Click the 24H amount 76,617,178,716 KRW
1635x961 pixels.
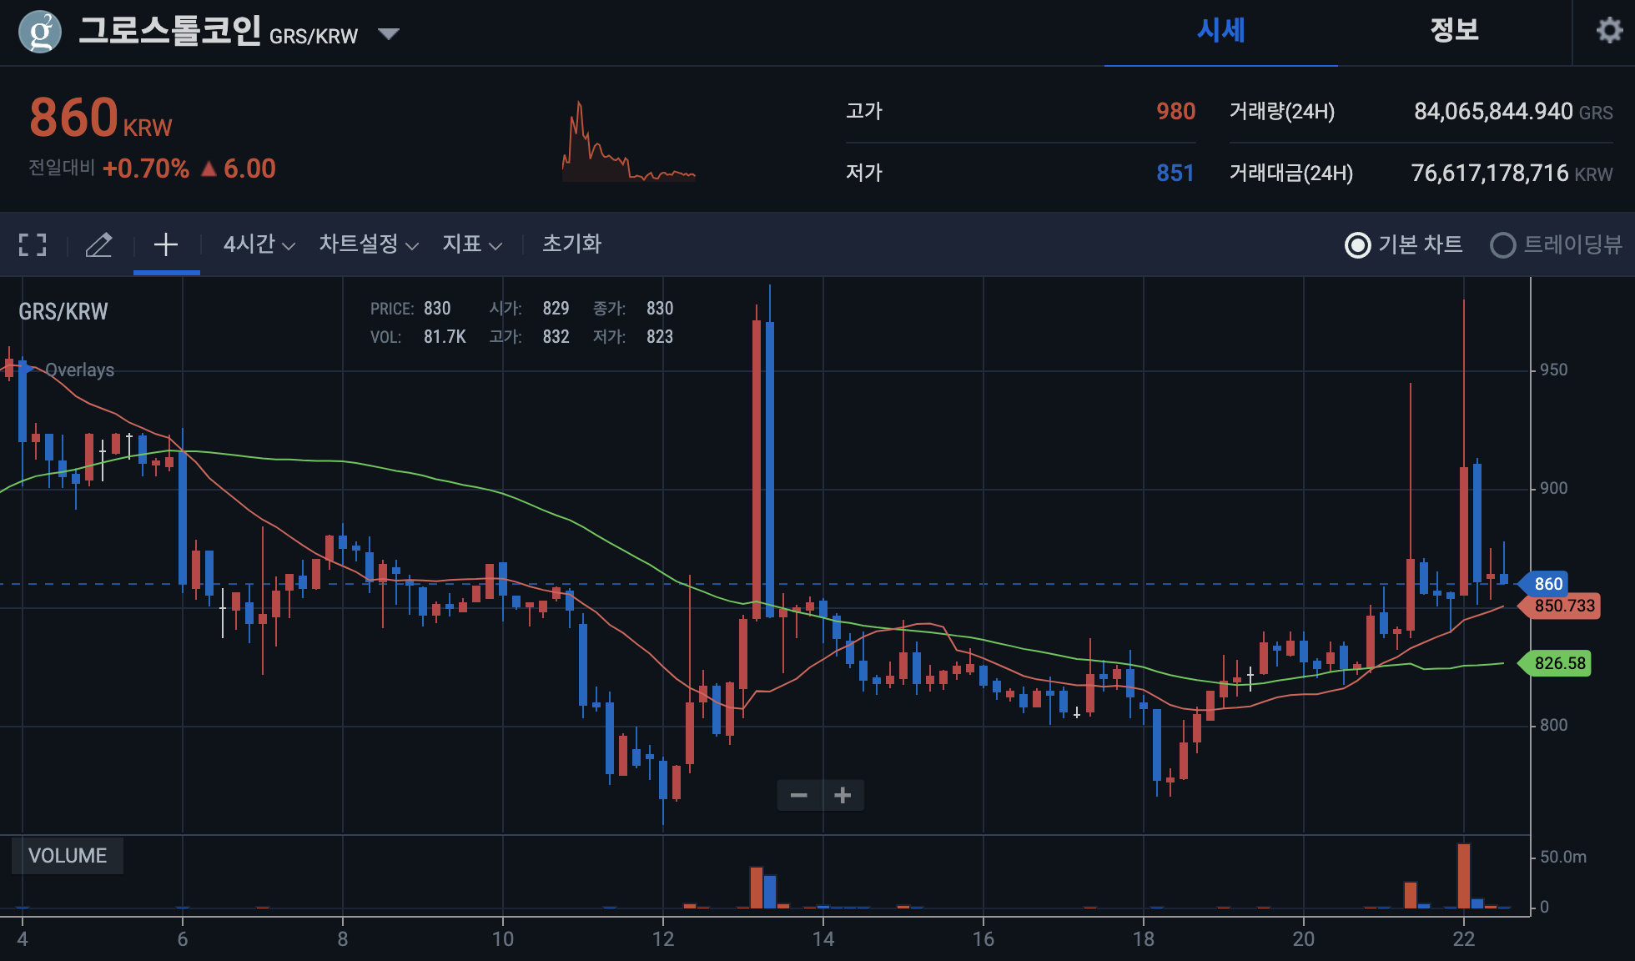point(1511,173)
